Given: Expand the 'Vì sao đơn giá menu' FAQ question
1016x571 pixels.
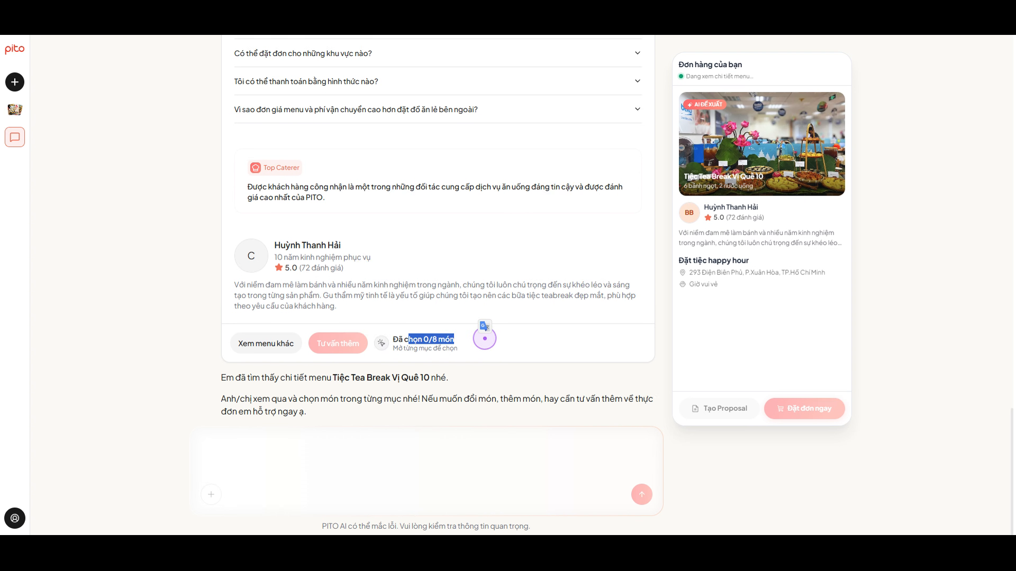Looking at the screenshot, I should tap(438, 109).
